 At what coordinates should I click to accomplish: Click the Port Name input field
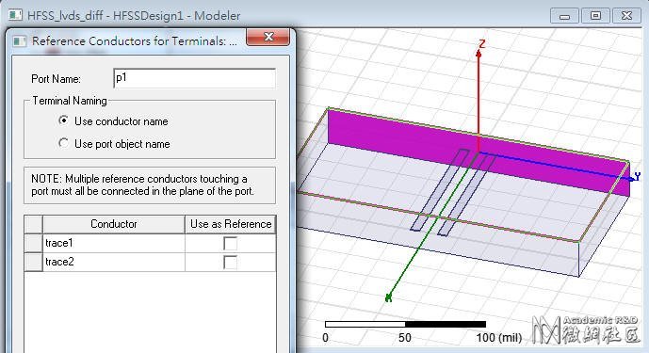194,78
